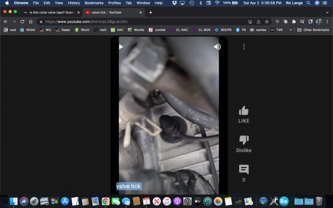Screen dimensions: 333x208
Task: Open the NOAA bookmark
Action: [x=28, y=30]
